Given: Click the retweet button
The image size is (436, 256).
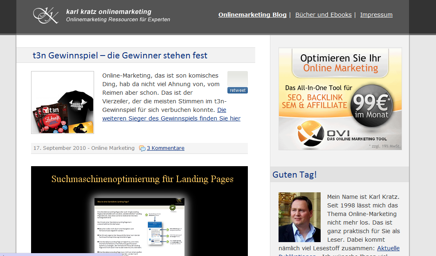Looking at the screenshot, I should tap(238, 90).
